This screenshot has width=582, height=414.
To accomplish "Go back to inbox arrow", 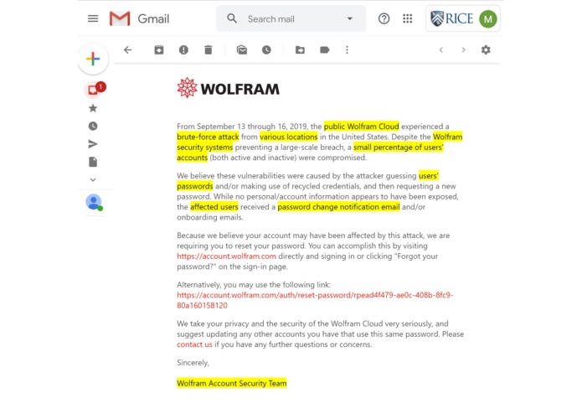I will point(127,49).
